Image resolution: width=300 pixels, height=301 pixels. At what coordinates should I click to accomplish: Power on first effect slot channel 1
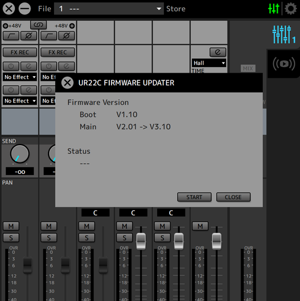(11, 66)
